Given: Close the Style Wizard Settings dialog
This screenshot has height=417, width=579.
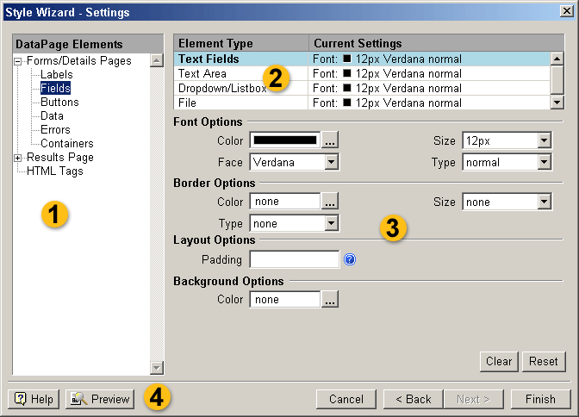Looking at the screenshot, I should 566,11.
